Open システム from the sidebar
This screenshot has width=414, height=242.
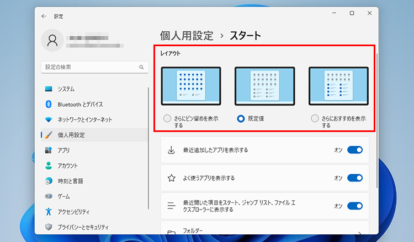tap(66, 89)
